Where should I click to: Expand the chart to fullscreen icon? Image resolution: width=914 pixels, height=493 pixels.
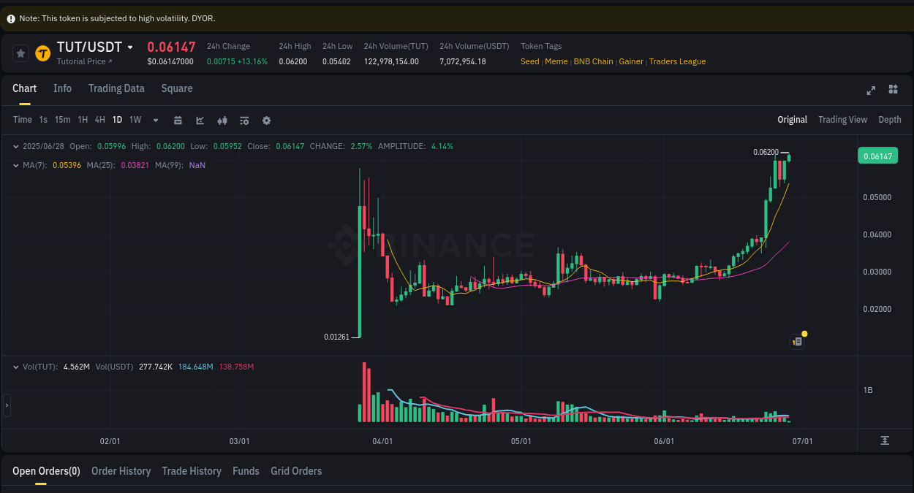click(x=871, y=91)
